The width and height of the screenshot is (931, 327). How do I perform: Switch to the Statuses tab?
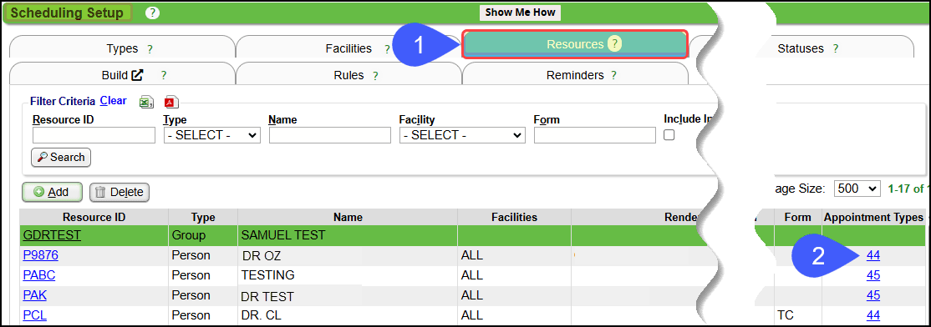click(801, 48)
